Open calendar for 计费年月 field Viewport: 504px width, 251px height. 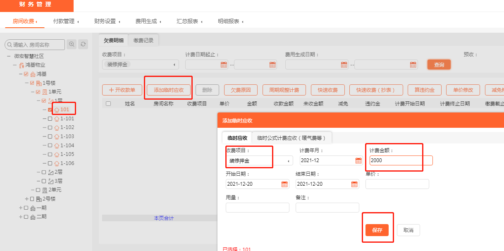[358, 160]
